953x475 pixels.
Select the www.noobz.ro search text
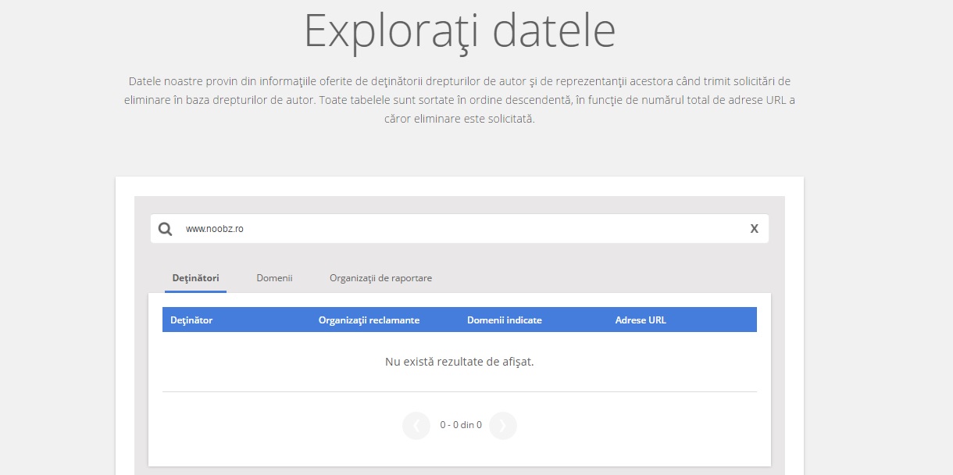click(215, 229)
